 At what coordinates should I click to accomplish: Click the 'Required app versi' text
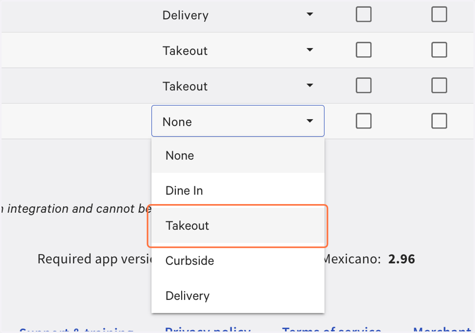(95, 259)
